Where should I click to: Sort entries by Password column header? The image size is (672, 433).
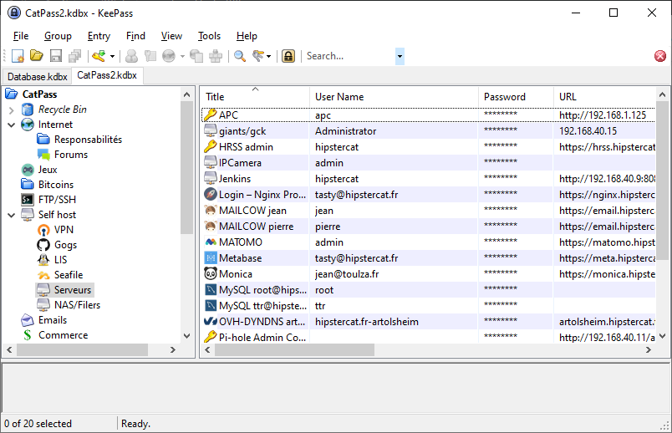point(516,97)
